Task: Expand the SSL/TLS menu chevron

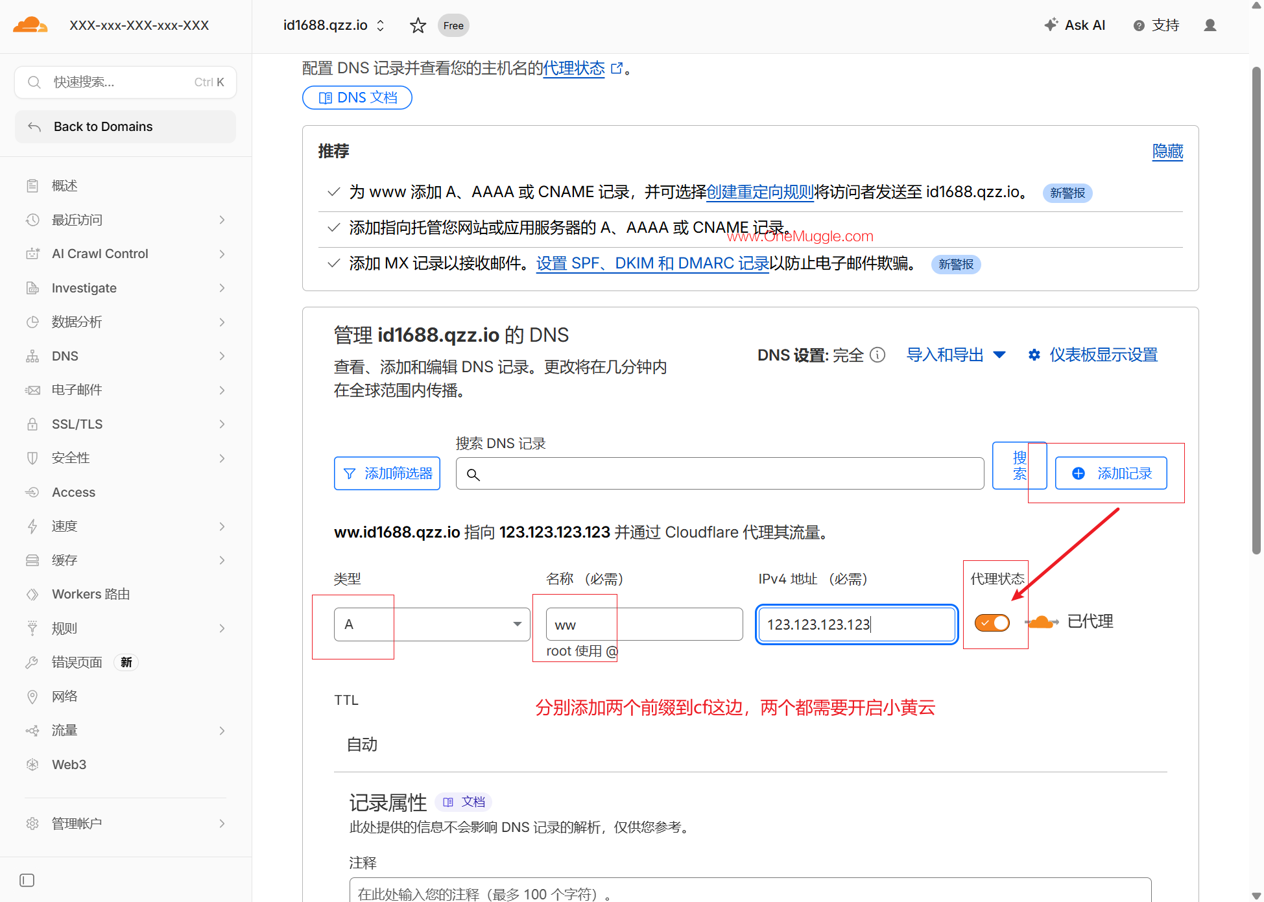Action: tap(222, 424)
